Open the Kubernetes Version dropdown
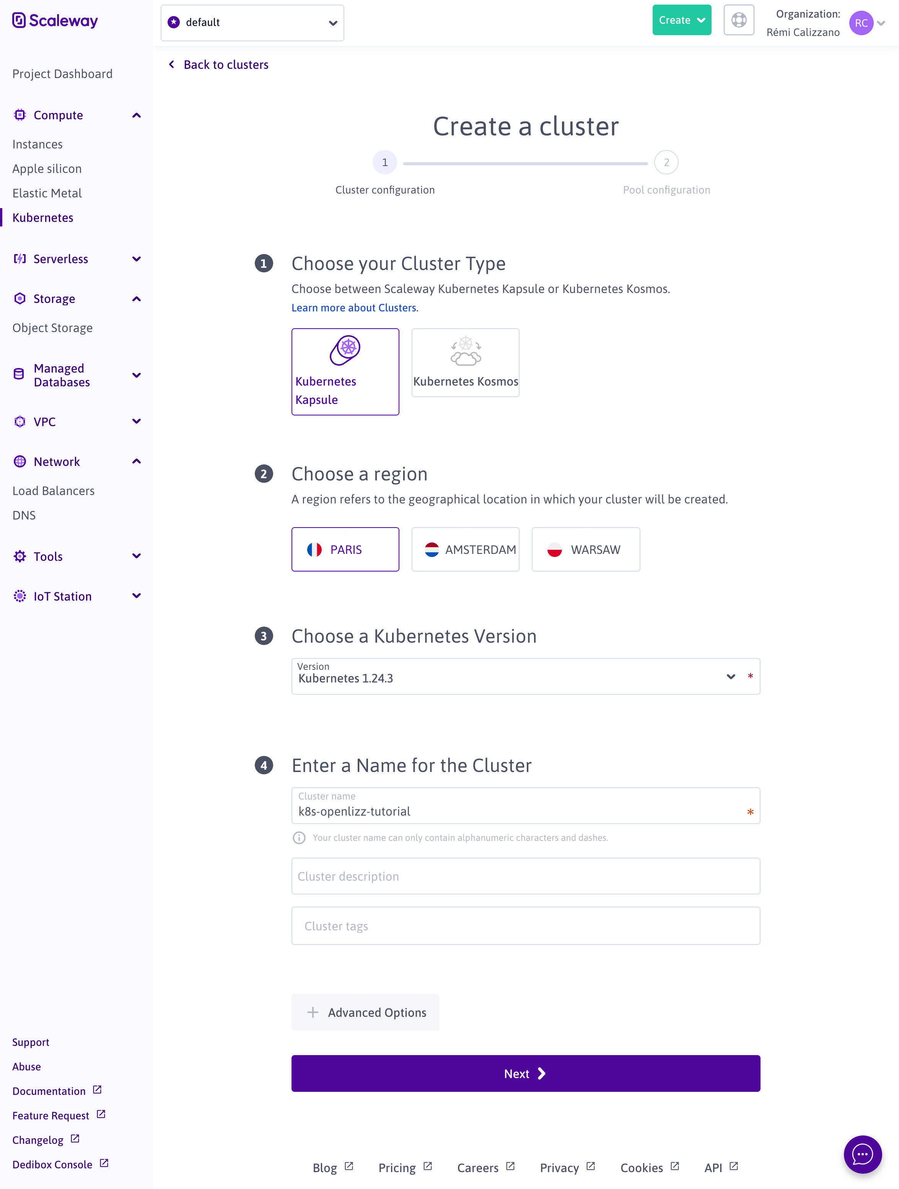 (x=525, y=676)
